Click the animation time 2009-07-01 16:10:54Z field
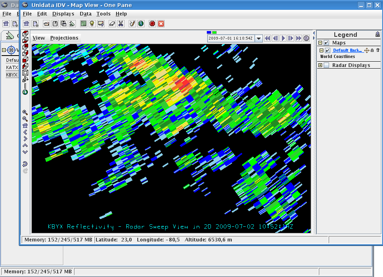 (231, 38)
